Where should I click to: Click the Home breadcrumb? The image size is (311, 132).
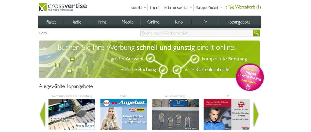tap(43, 33)
